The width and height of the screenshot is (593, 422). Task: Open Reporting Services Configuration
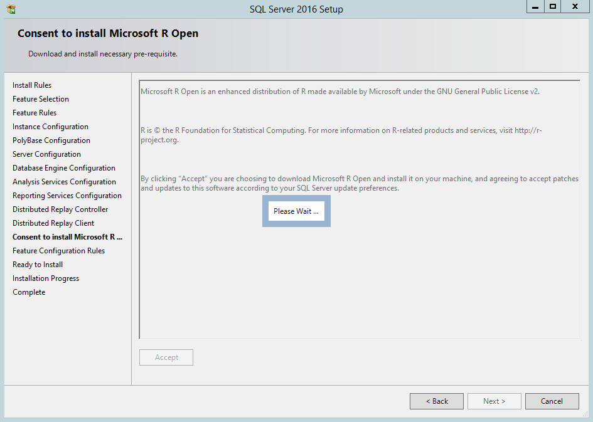click(67, 195)
